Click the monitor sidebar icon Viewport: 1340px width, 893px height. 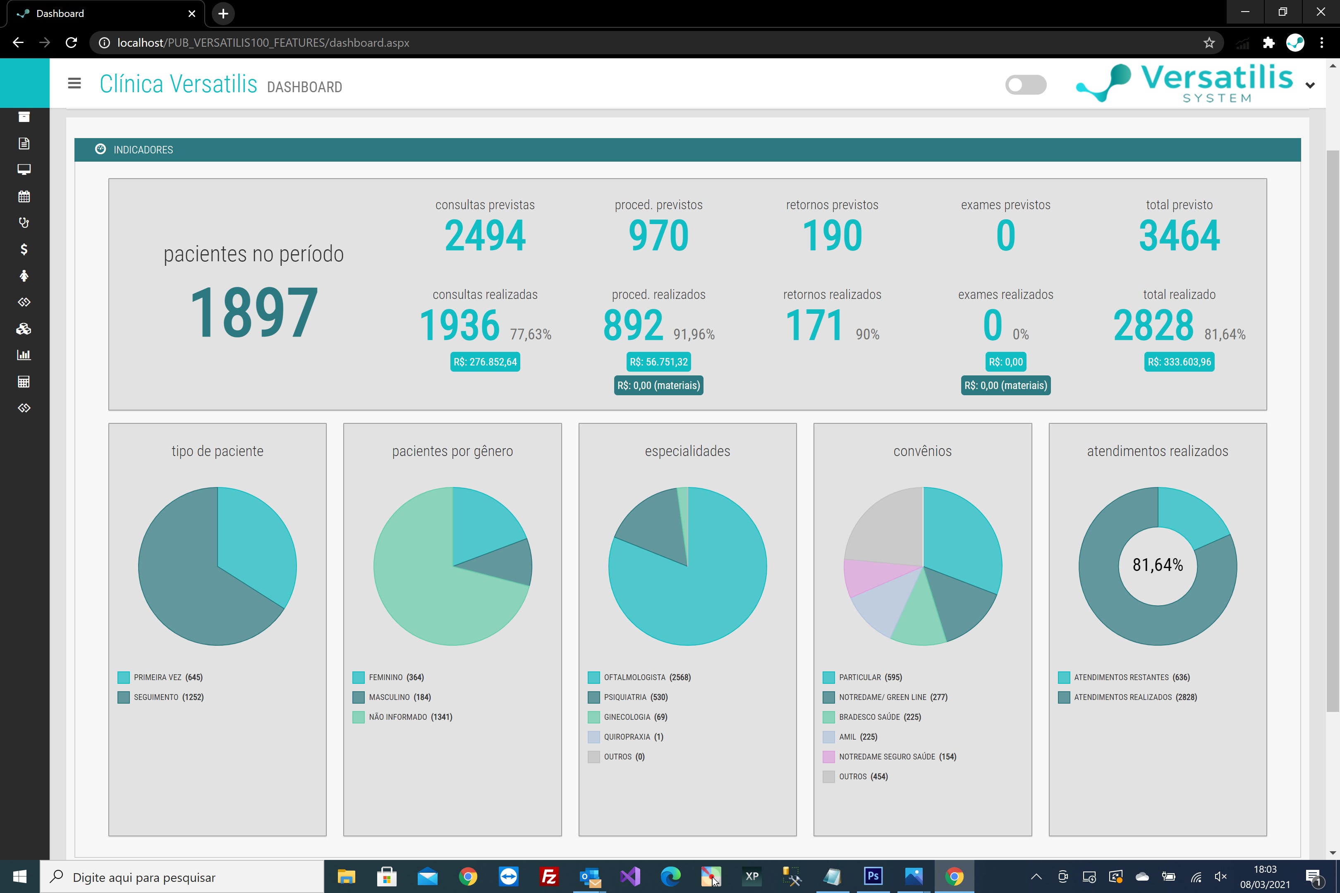(x=24, y=170)
